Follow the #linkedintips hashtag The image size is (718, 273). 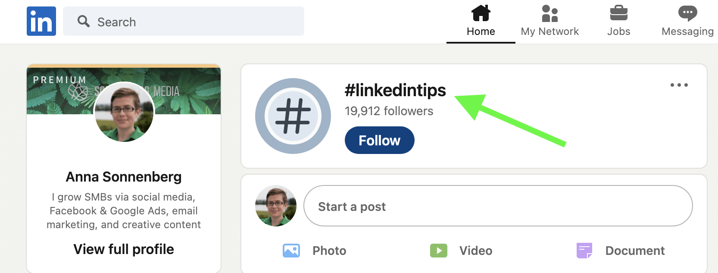click(379, 140)
